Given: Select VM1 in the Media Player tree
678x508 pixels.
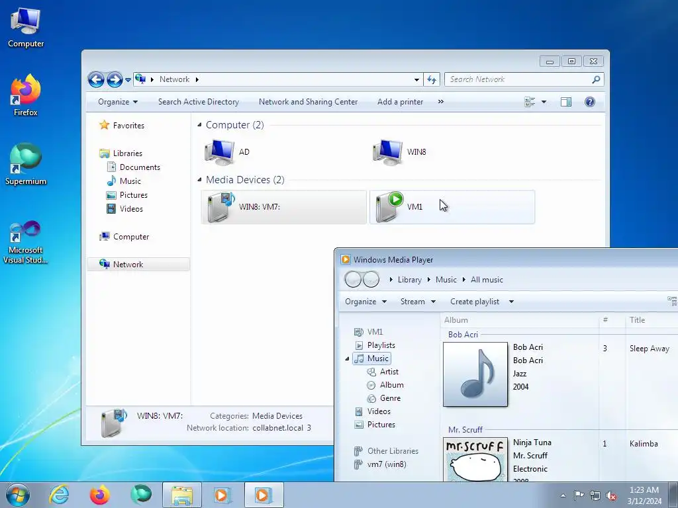Looking at the screenshot, I should coord(375,332).
